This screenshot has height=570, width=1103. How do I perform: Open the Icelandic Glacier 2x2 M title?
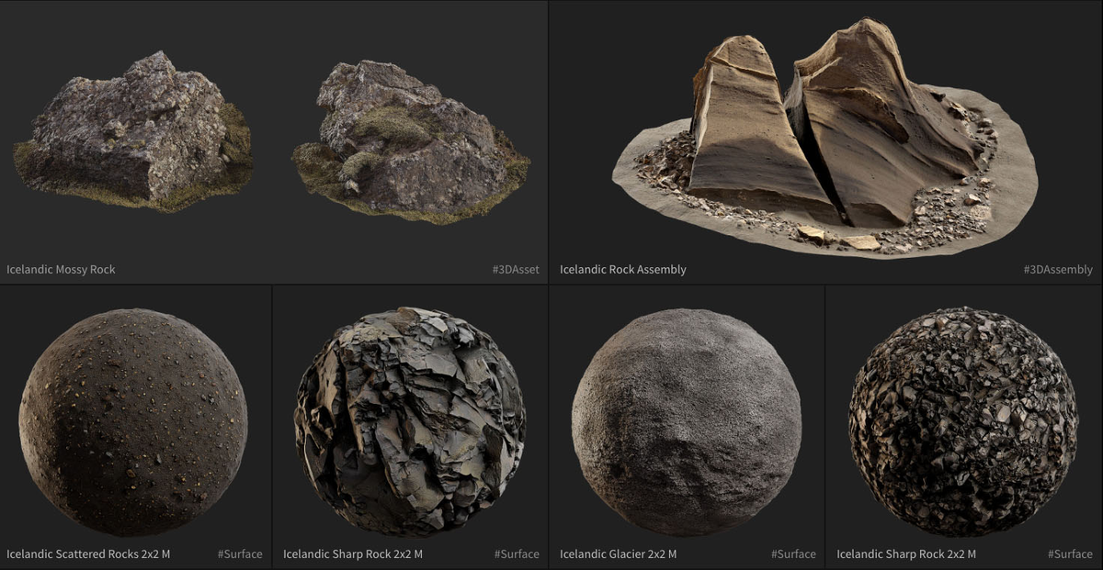point(619,553)
